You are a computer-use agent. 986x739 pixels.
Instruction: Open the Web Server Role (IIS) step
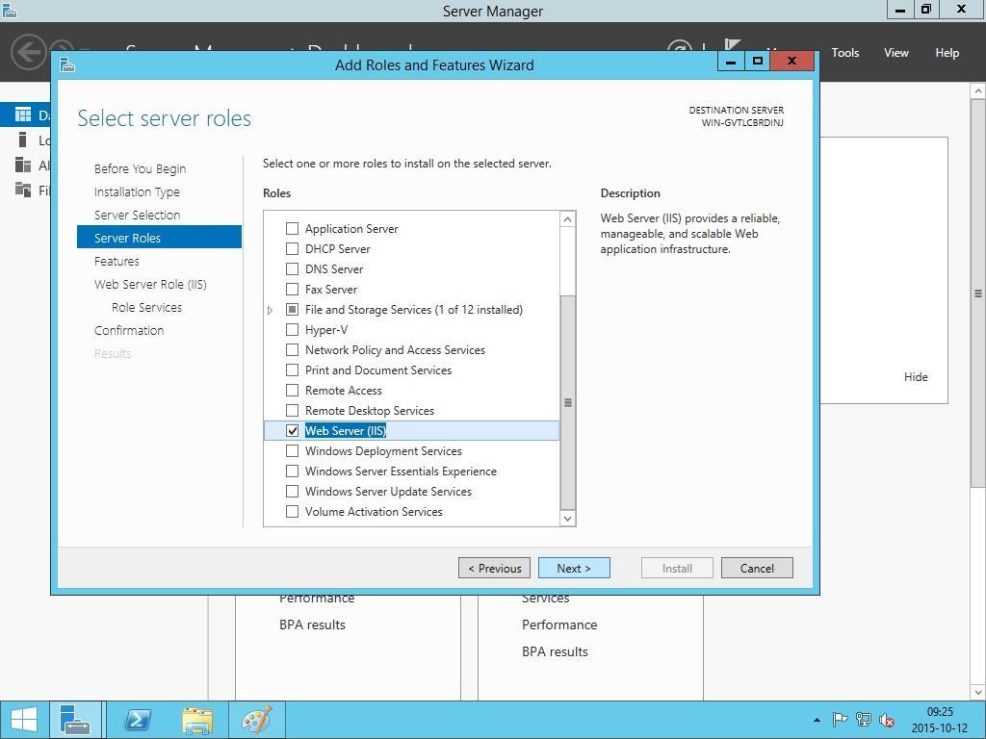tap(150, 284)
